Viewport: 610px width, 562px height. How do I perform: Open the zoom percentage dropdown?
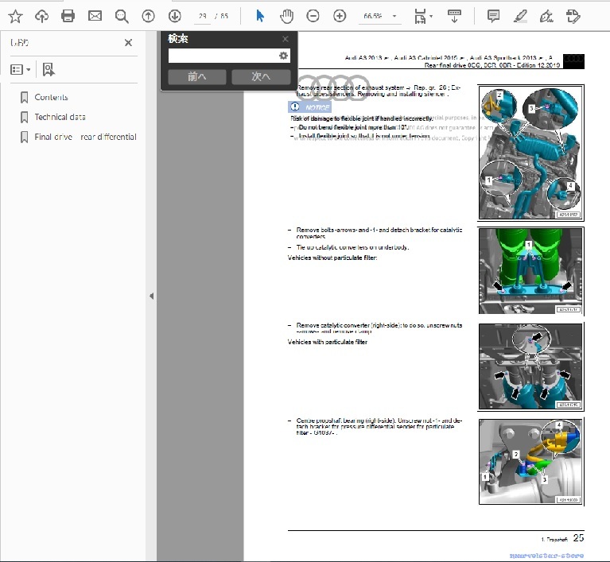point(394,17)
